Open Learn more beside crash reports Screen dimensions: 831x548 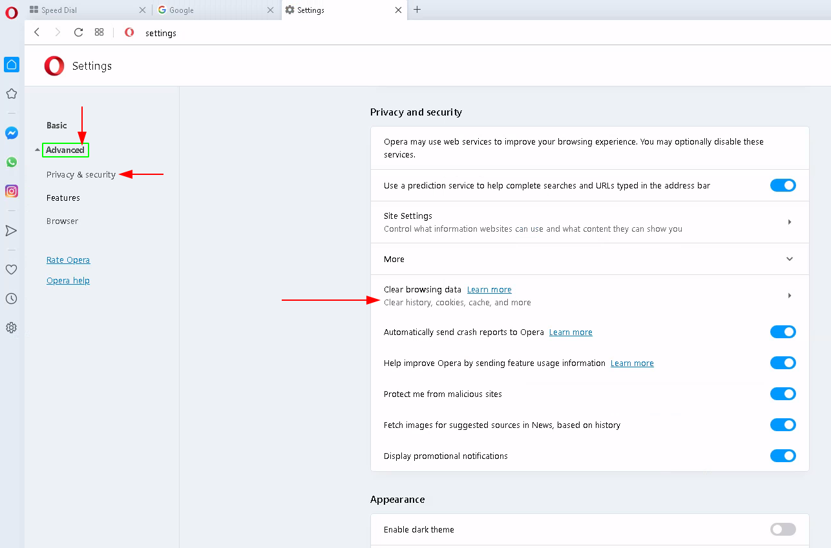tap(571, 332)
